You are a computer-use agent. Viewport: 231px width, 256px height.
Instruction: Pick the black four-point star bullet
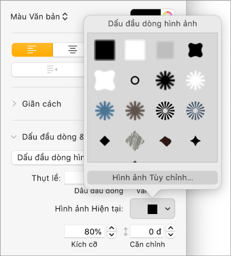tap(196, 141)
